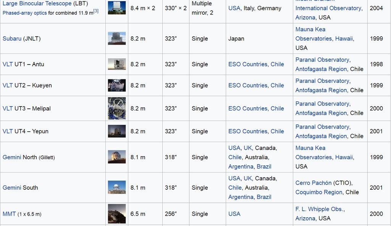Follow the Phased-array optics link
This screenshot has height=226, width=391.
pyautogui.click(x=24, y=13)
